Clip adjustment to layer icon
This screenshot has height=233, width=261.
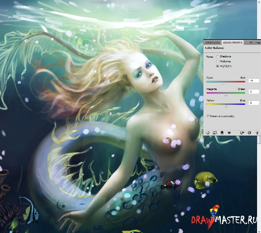click(222, 133)
